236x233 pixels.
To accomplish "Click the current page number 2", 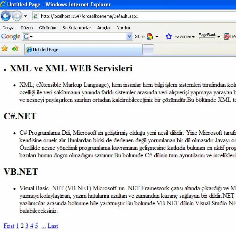I will (22, 226).
